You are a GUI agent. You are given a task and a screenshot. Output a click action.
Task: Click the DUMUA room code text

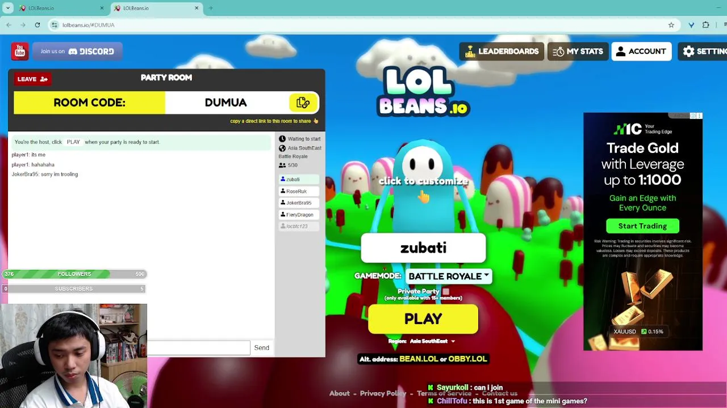click(225, 103)
